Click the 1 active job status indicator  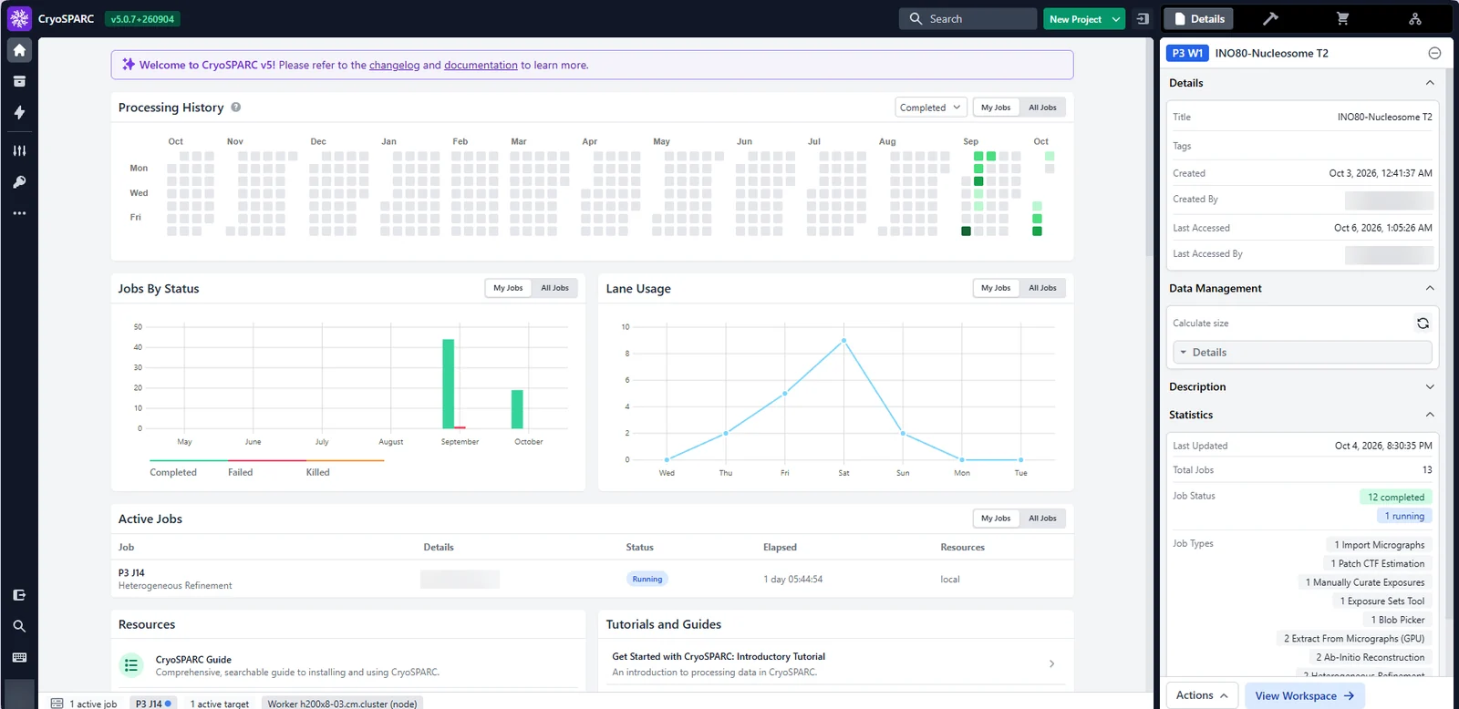click(x=85, y=704)
